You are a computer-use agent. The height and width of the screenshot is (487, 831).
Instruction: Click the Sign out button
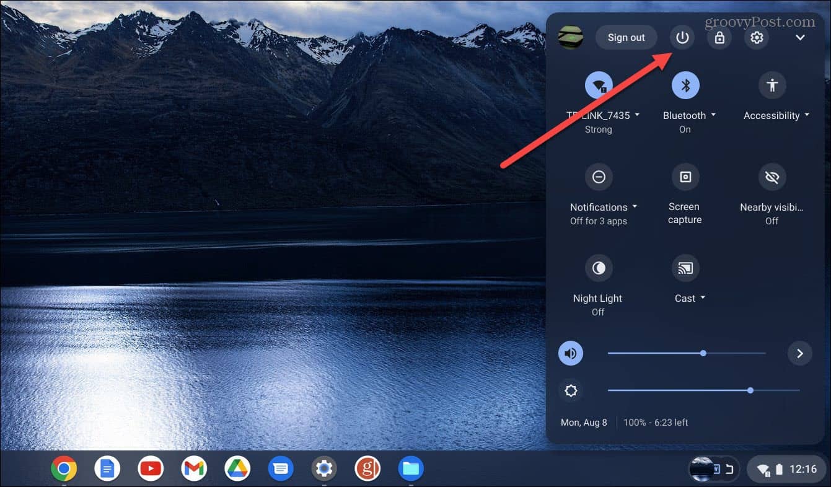pyautogui.click(x=626, y=37)
